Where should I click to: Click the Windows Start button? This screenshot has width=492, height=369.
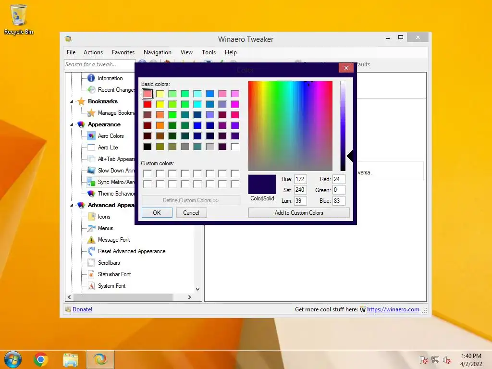pyautogui.click(x=12, y=359)
